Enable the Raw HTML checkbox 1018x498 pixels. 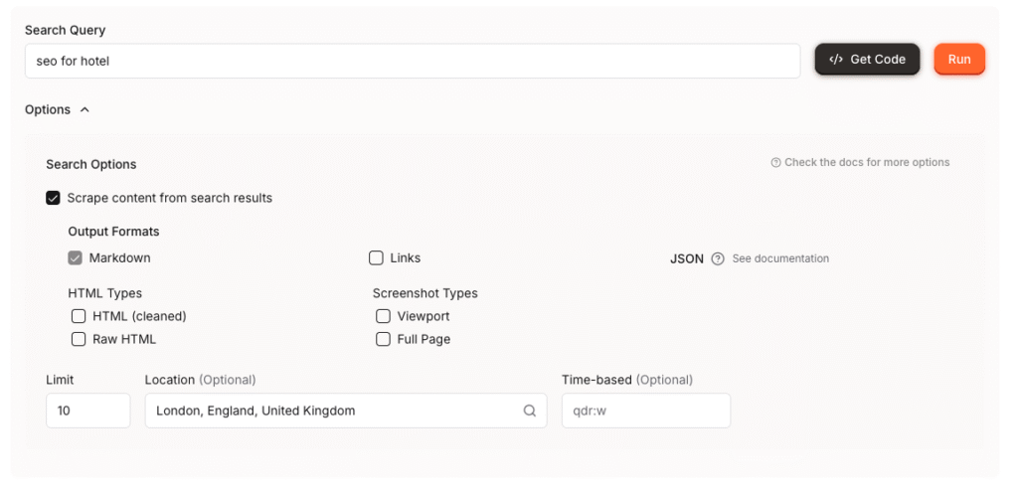[x=79, y=339]
